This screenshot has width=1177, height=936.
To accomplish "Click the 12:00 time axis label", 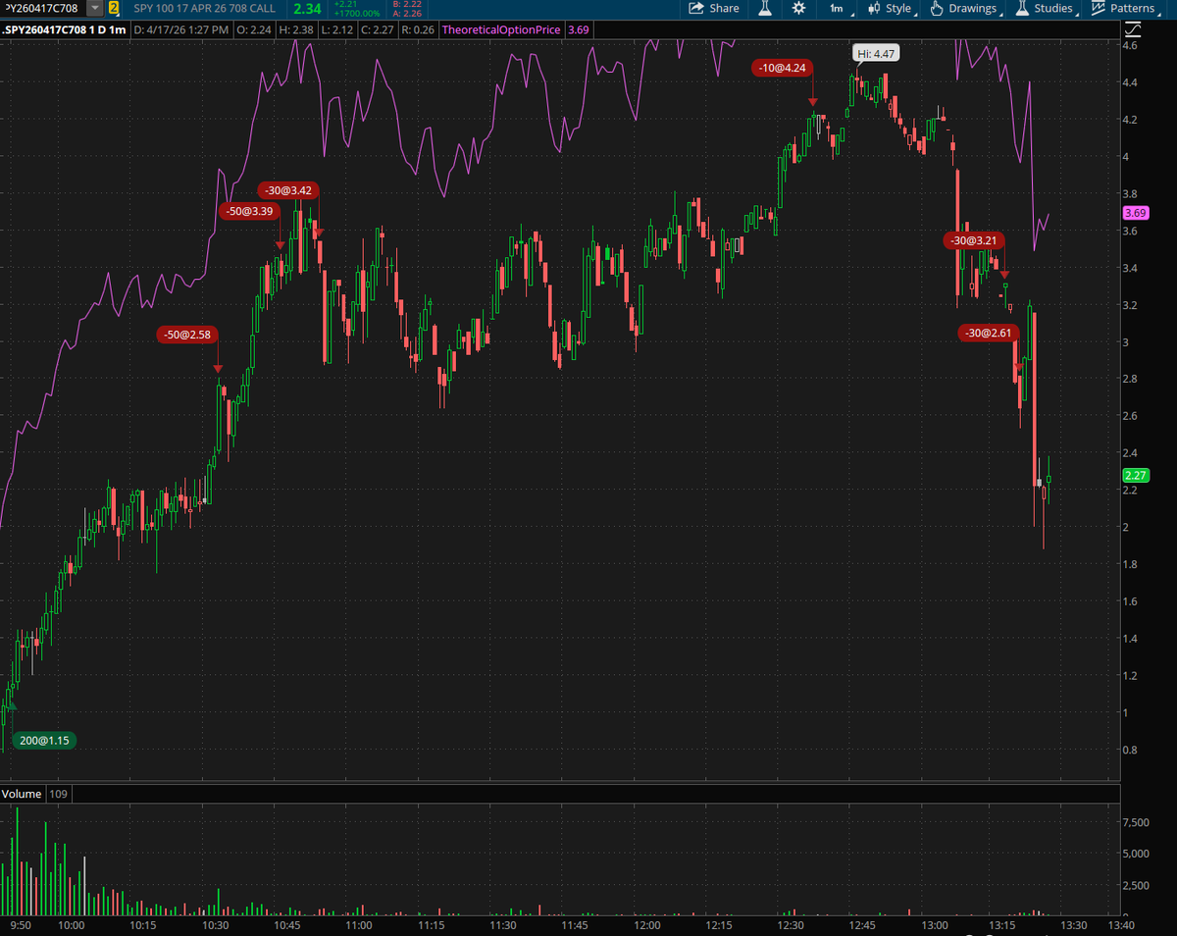I will click(x=647, y=924).
